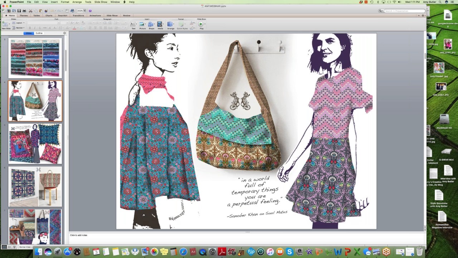The height and width of the screenshot is (258, 458).
Task: Select the fabric swatches slide thumbnail
Action: tap(35, 58)
